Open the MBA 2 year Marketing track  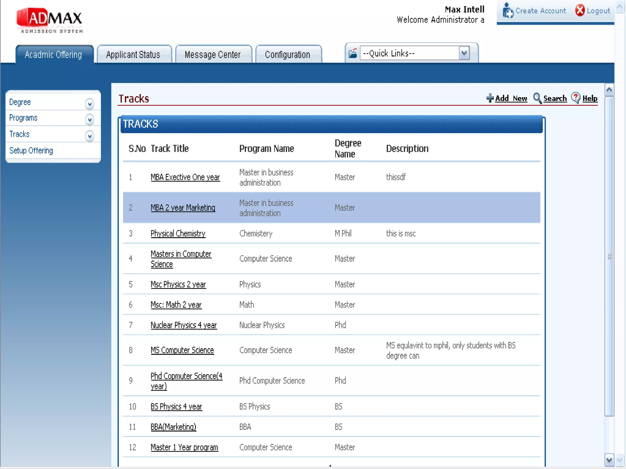[x=183, y=208]
